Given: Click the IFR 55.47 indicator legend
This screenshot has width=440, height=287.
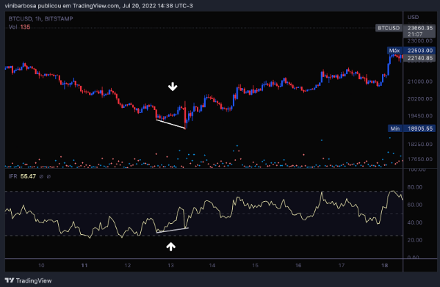Looking at the screenshot, I should (22, 176).
